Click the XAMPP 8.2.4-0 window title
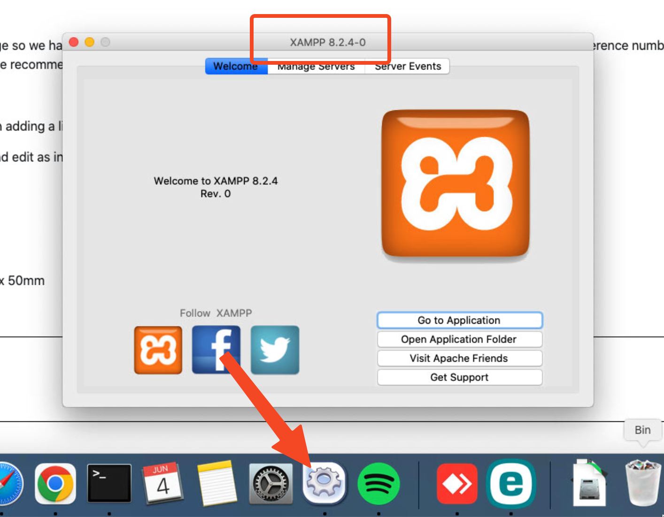Viewport: 664px width, 517px height. click(328, 42)
